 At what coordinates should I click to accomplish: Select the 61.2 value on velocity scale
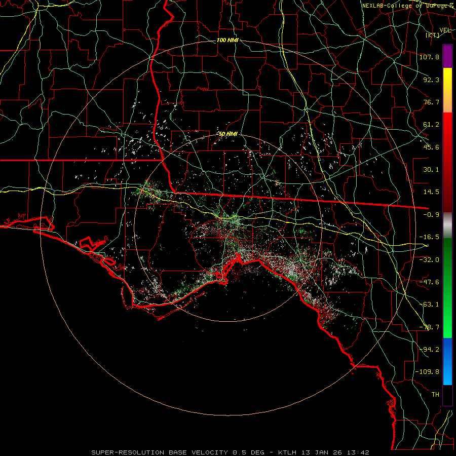click(431, 125)
